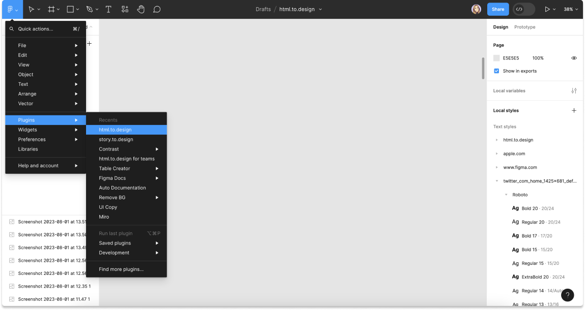Click the page color swatch E5E5E5
The image size is (585, 310).
(x=496, y=58)
